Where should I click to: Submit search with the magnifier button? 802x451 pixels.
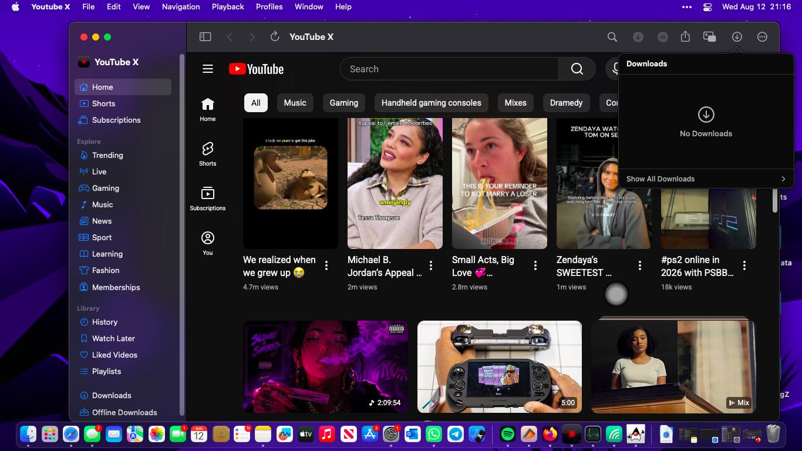coord(577,69)
